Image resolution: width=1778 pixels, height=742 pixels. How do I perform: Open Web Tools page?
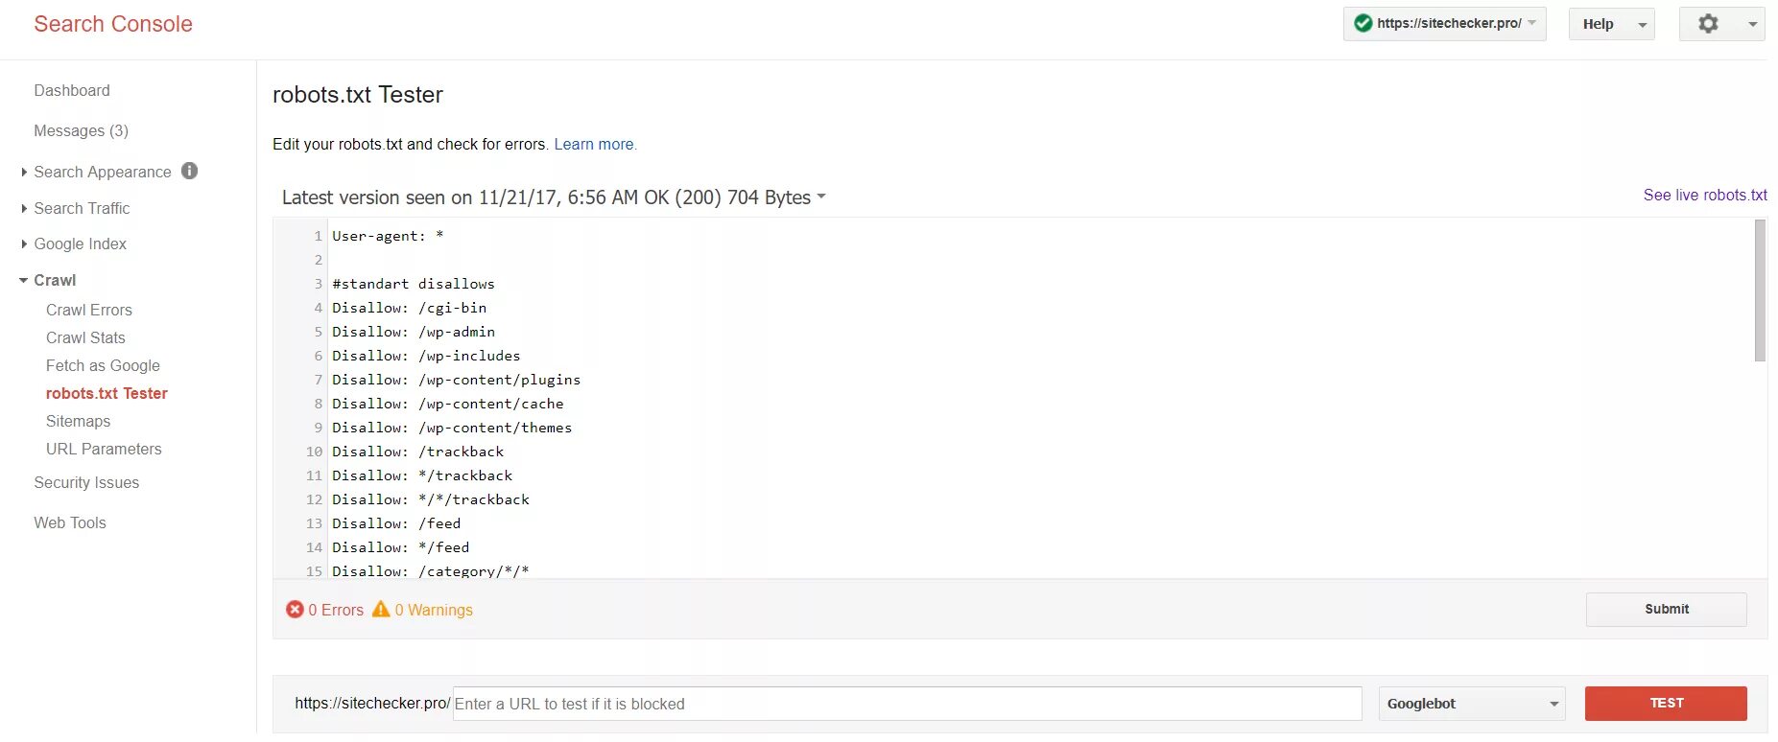(x=70, y=522)
